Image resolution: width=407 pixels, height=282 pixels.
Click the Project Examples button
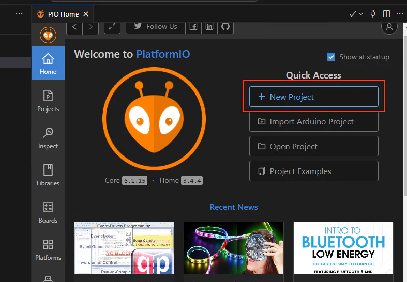314,171
